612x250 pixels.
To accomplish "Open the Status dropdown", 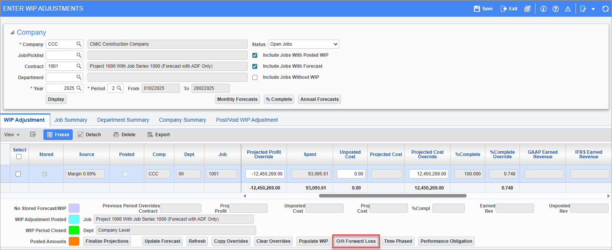I will coord(303,44).
